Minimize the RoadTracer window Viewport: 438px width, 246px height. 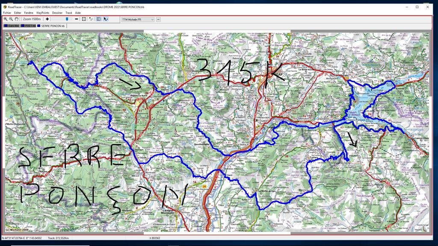point(407,7)
